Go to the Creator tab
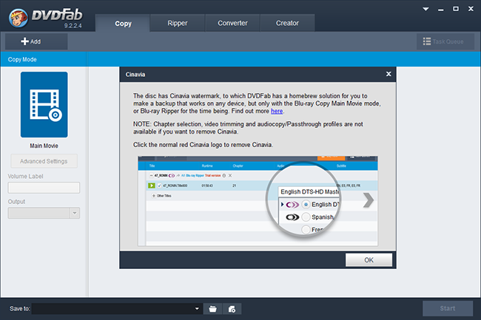The height and width of the screenshot is (320, 481). pos(287,23)
